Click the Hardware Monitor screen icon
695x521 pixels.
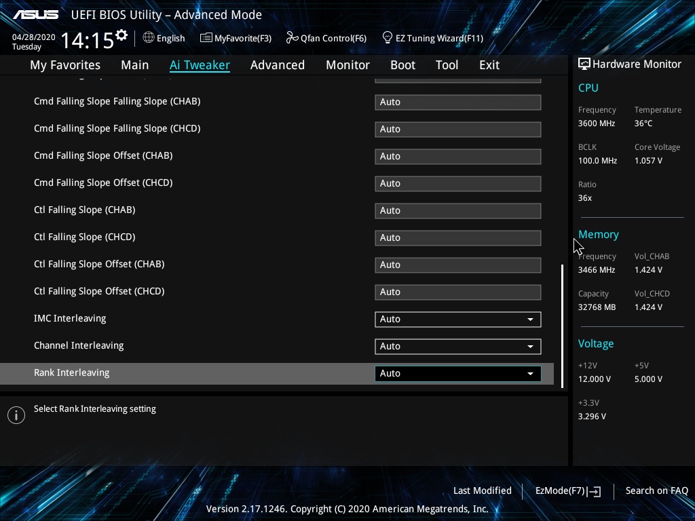[584, 64]
